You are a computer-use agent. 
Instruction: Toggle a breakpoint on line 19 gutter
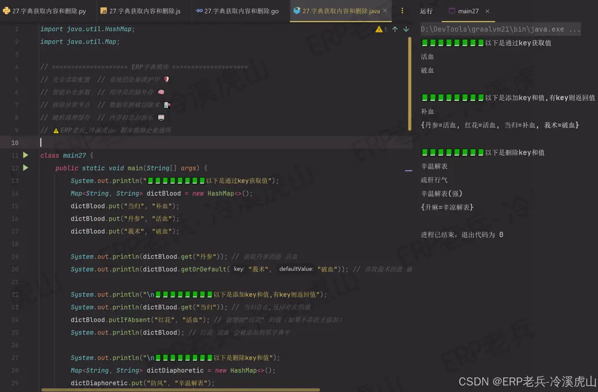coord(27,256)
